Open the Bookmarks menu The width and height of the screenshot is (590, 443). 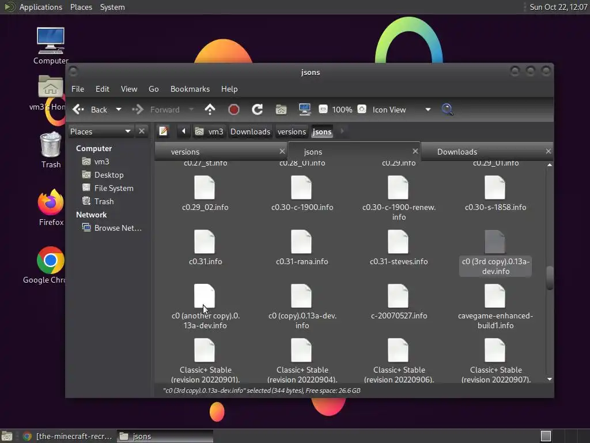[x=190, y=89]
